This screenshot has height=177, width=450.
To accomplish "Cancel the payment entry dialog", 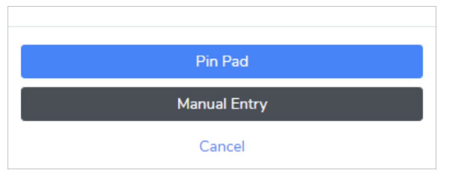I will coord(222,146).
